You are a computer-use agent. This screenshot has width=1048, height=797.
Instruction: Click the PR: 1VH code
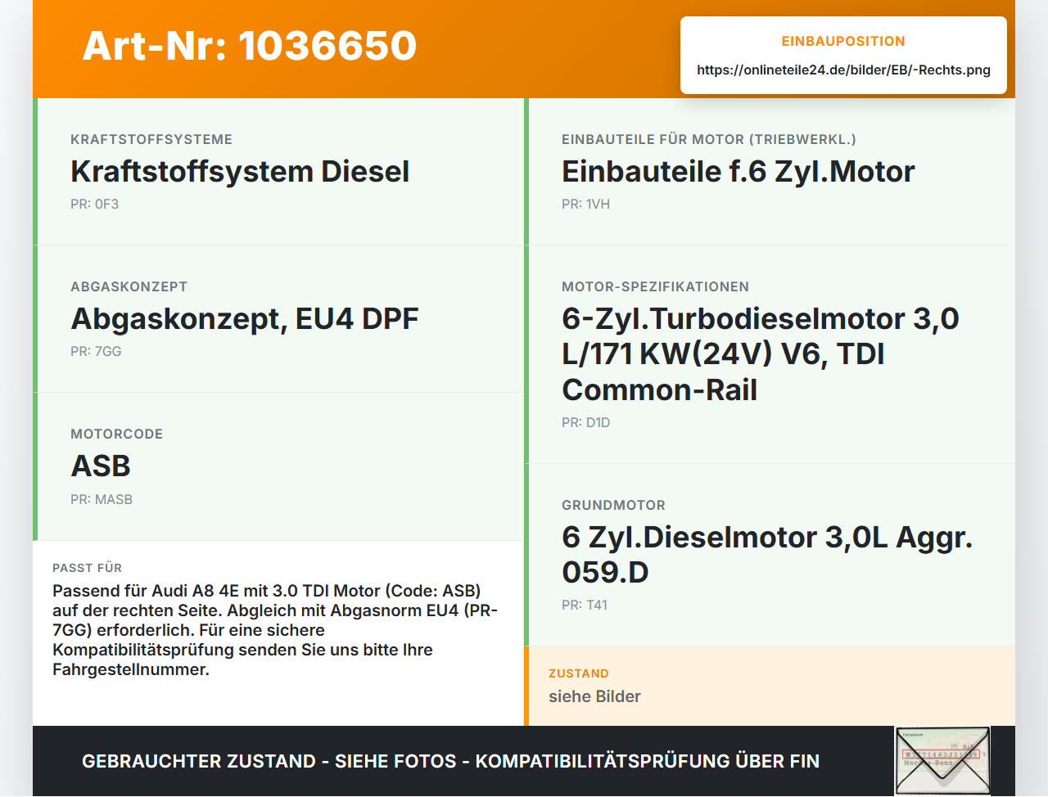point(586,205)
